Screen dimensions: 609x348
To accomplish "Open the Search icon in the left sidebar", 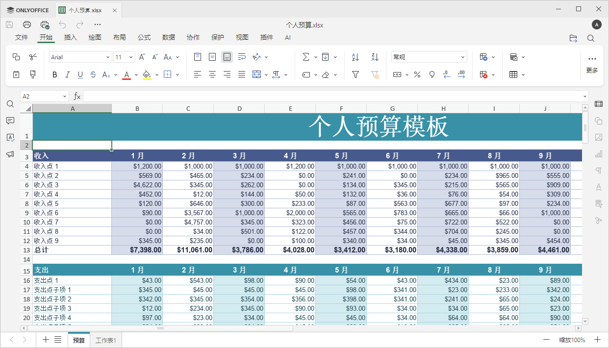I will pyautogui.click(x=10, y=104).
